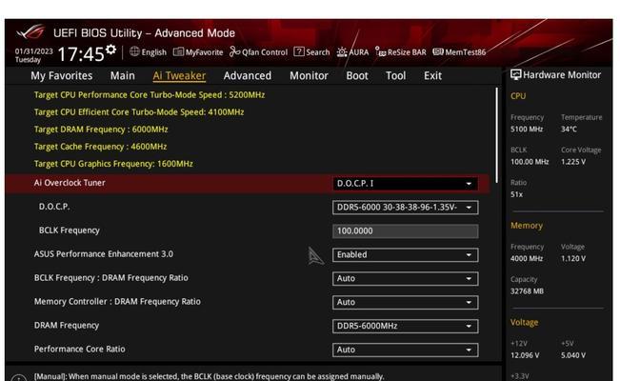Image resolution: width=620 pixels, height=381 pixels.
Task: Select the D.O.C.P. row label
Action: (54, 207)
